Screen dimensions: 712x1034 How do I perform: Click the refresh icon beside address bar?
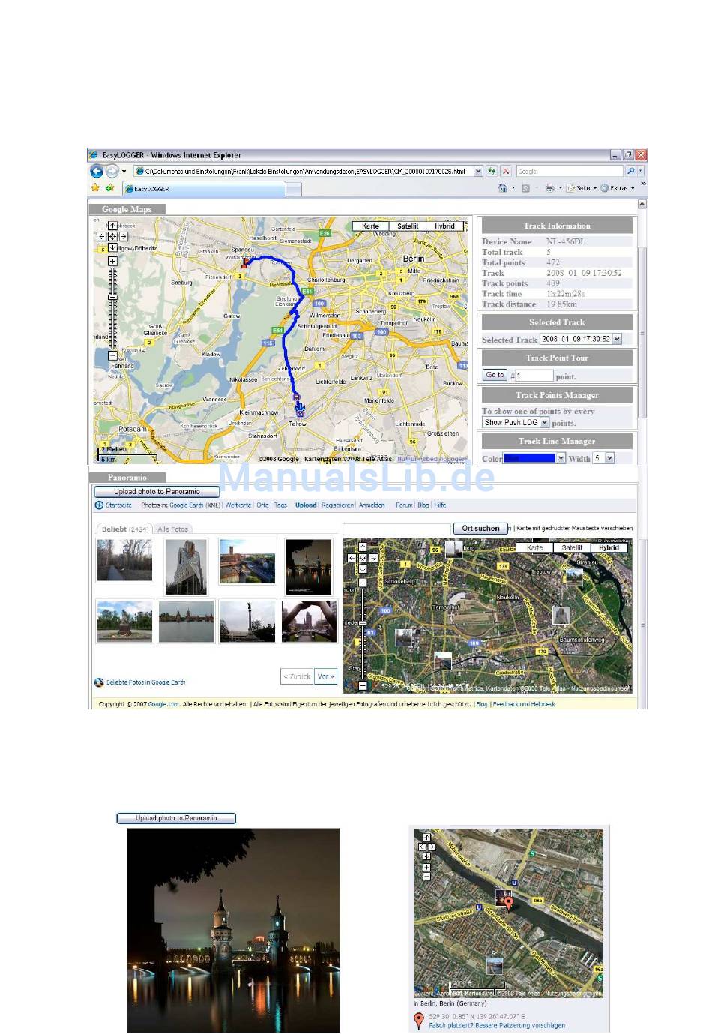(x=492, y=172)
